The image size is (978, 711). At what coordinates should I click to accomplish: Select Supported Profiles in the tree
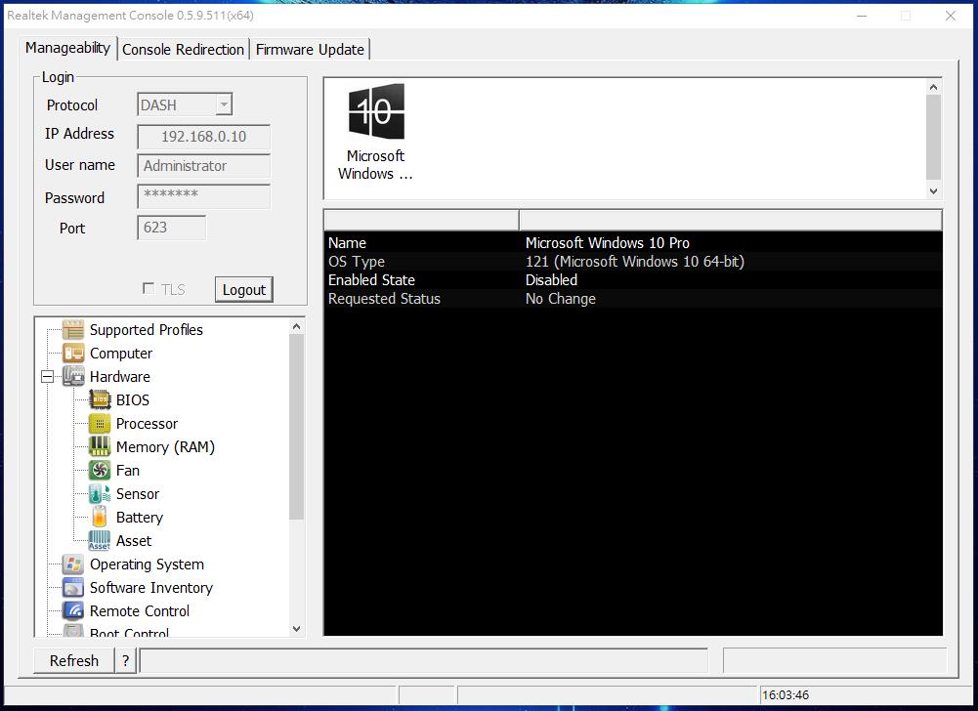[147, 330]
